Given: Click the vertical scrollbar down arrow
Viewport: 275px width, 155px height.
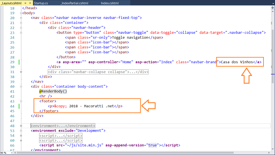Looking at the screenshot, I should pos(273,149).
